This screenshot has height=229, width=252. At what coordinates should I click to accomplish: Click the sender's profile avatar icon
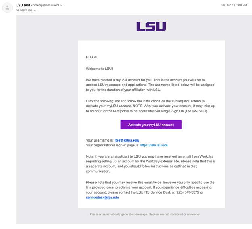pyautogui.click(x=8, y=7)
